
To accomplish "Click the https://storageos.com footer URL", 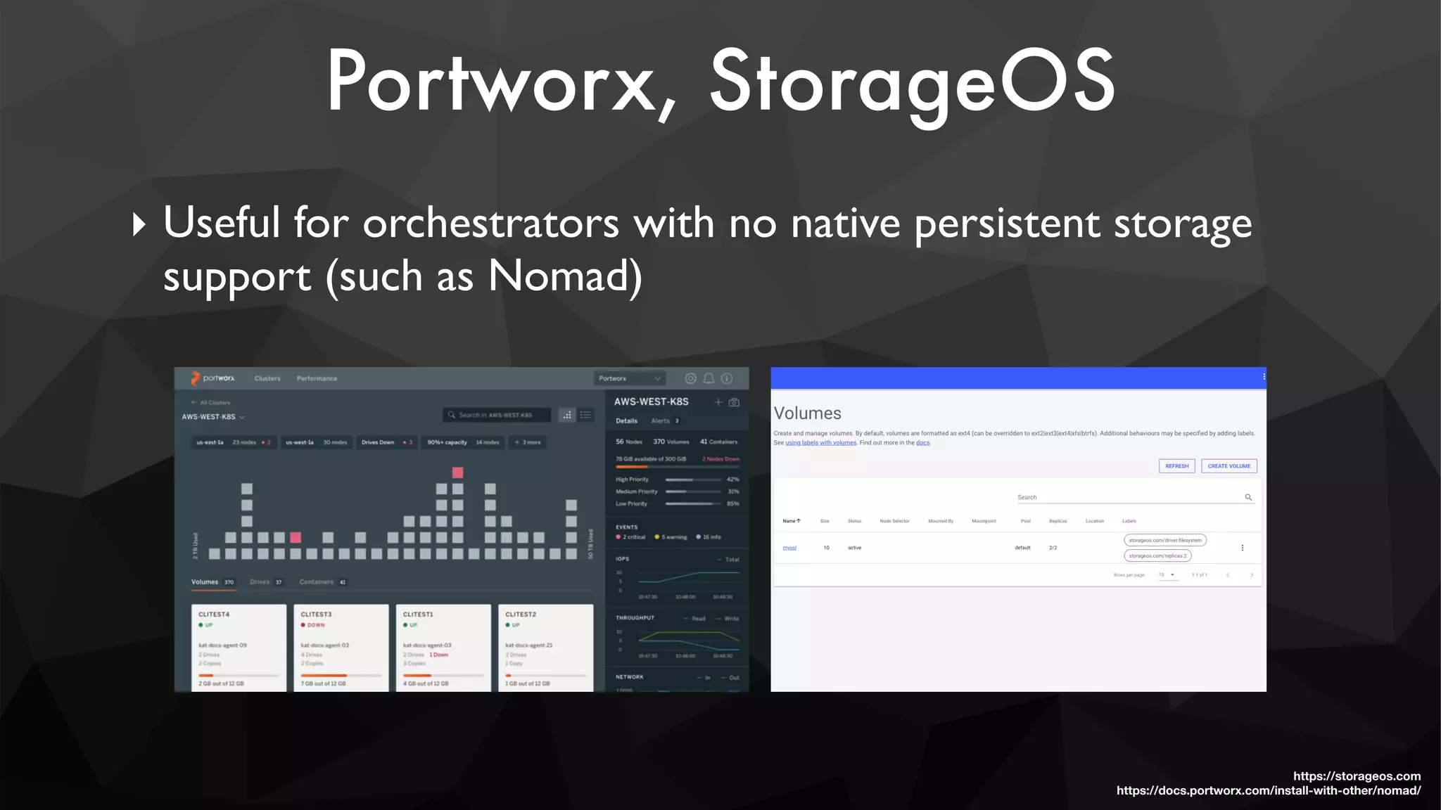I will click(x=1357, y=776).
